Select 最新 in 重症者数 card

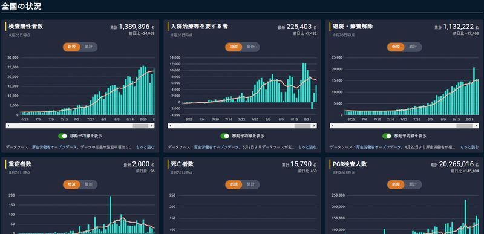pos(88,184)
